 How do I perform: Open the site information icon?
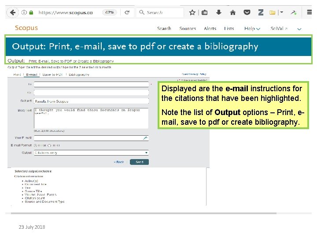point(24,12)
